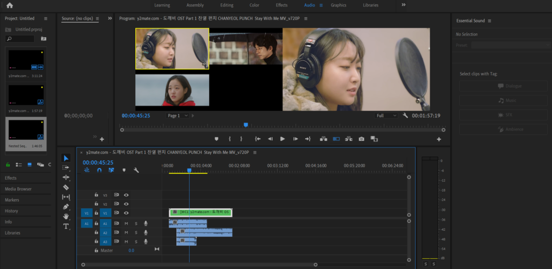
Task: Expand workspace overflow chevrons
Action: 403,5
